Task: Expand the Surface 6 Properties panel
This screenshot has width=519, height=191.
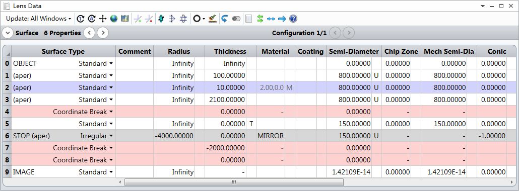Action: click(7, 33)
